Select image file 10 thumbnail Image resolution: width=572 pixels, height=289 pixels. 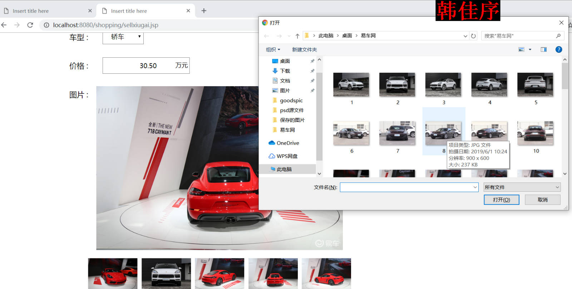(x=535, y=133)
